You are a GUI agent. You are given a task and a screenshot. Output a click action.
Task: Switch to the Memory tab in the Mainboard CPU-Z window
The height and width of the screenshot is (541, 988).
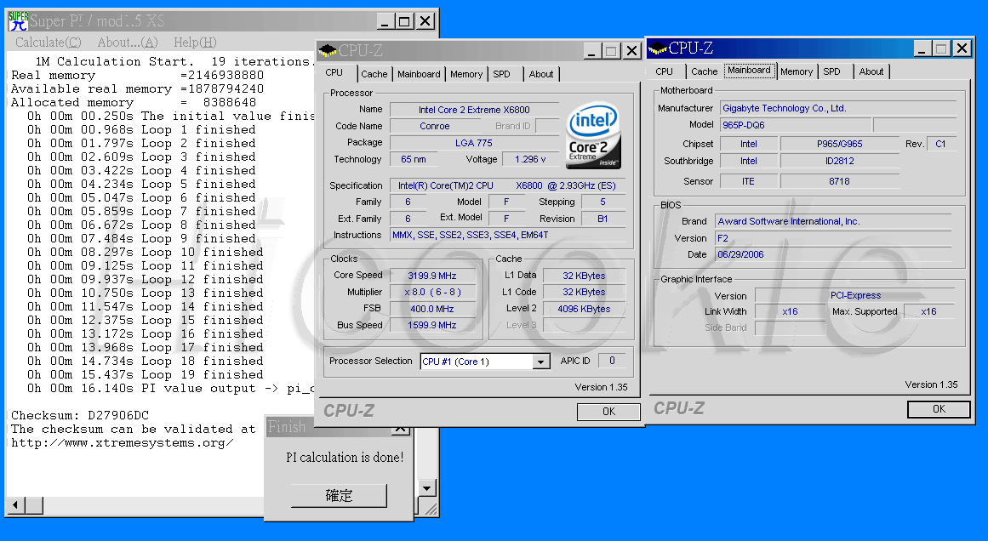coord(796,71)
